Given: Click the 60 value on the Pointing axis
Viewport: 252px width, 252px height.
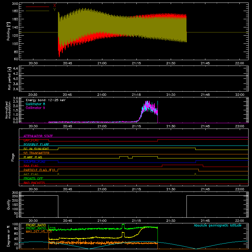Looking at the screenshot, I should point(16,59).
